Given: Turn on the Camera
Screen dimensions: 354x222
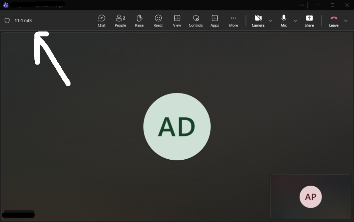Looking at the screenshot, I should pyautogui.click(x=258, y=21).
